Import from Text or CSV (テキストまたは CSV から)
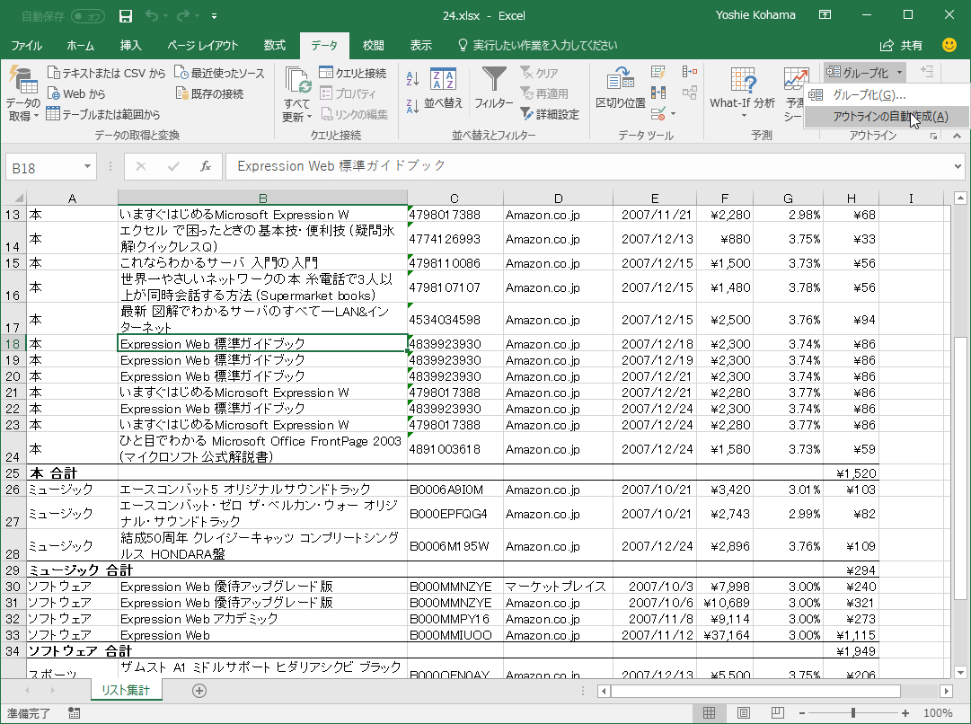 [107, 73]
